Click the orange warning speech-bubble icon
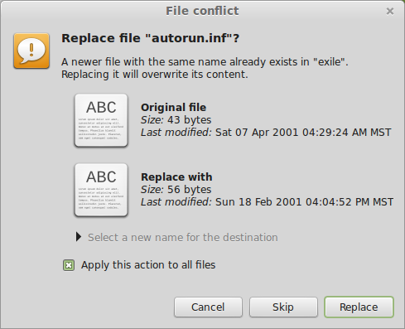The image size is (405, 329). coord(31,51)
